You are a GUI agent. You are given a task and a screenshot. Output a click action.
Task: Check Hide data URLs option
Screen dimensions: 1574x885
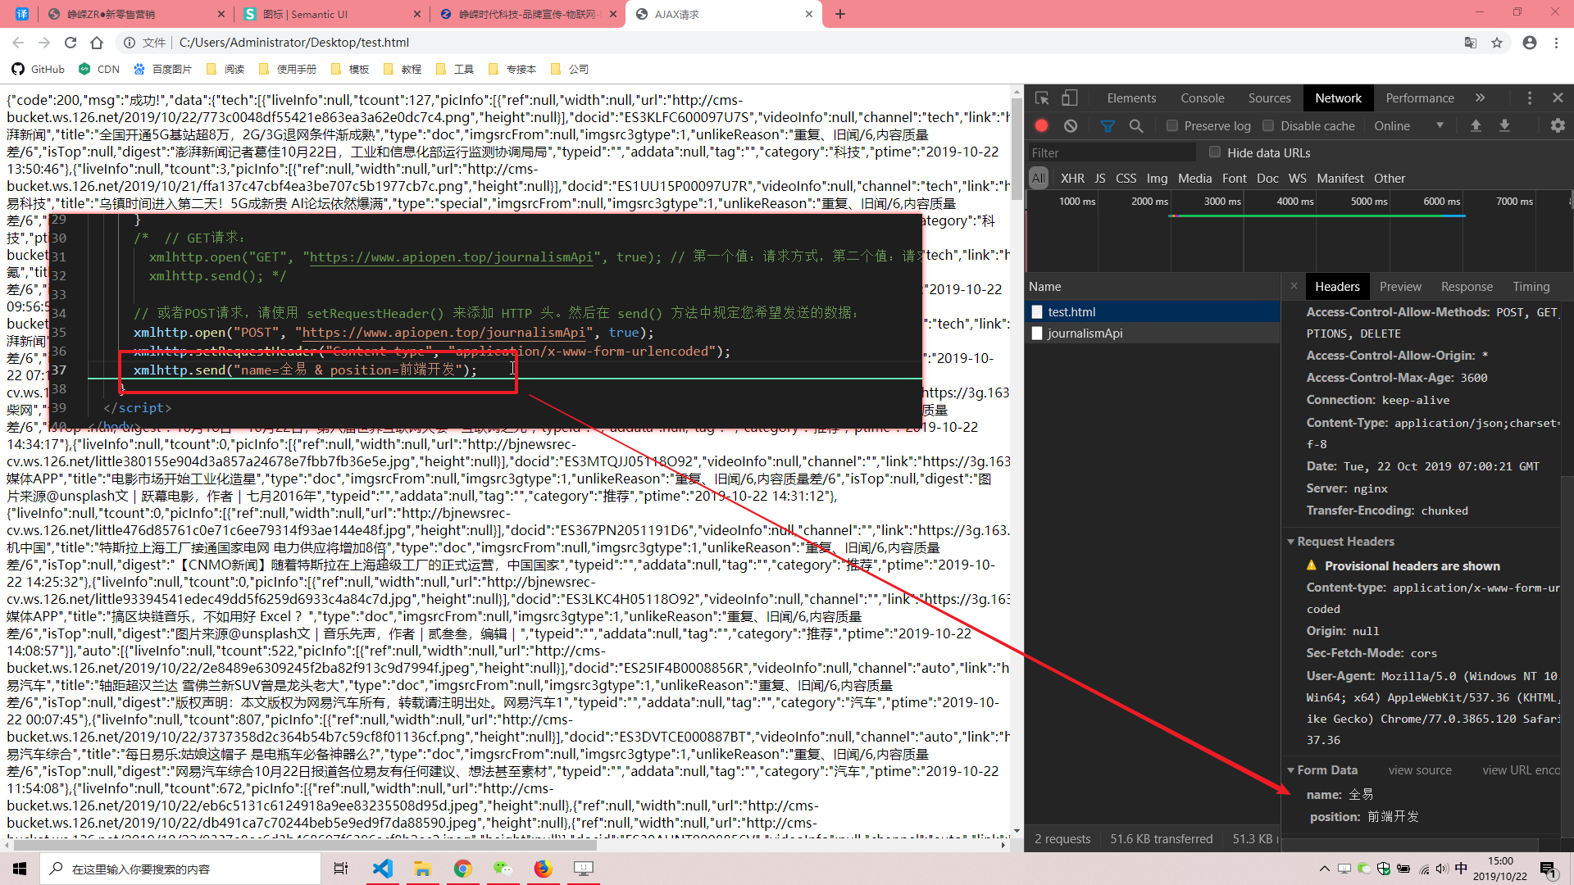[x=1215, y=152]
